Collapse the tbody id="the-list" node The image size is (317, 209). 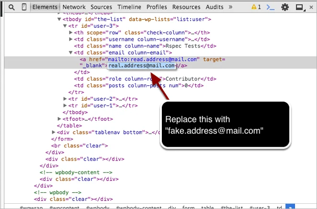pyautogui.click(x=59, y=19)
